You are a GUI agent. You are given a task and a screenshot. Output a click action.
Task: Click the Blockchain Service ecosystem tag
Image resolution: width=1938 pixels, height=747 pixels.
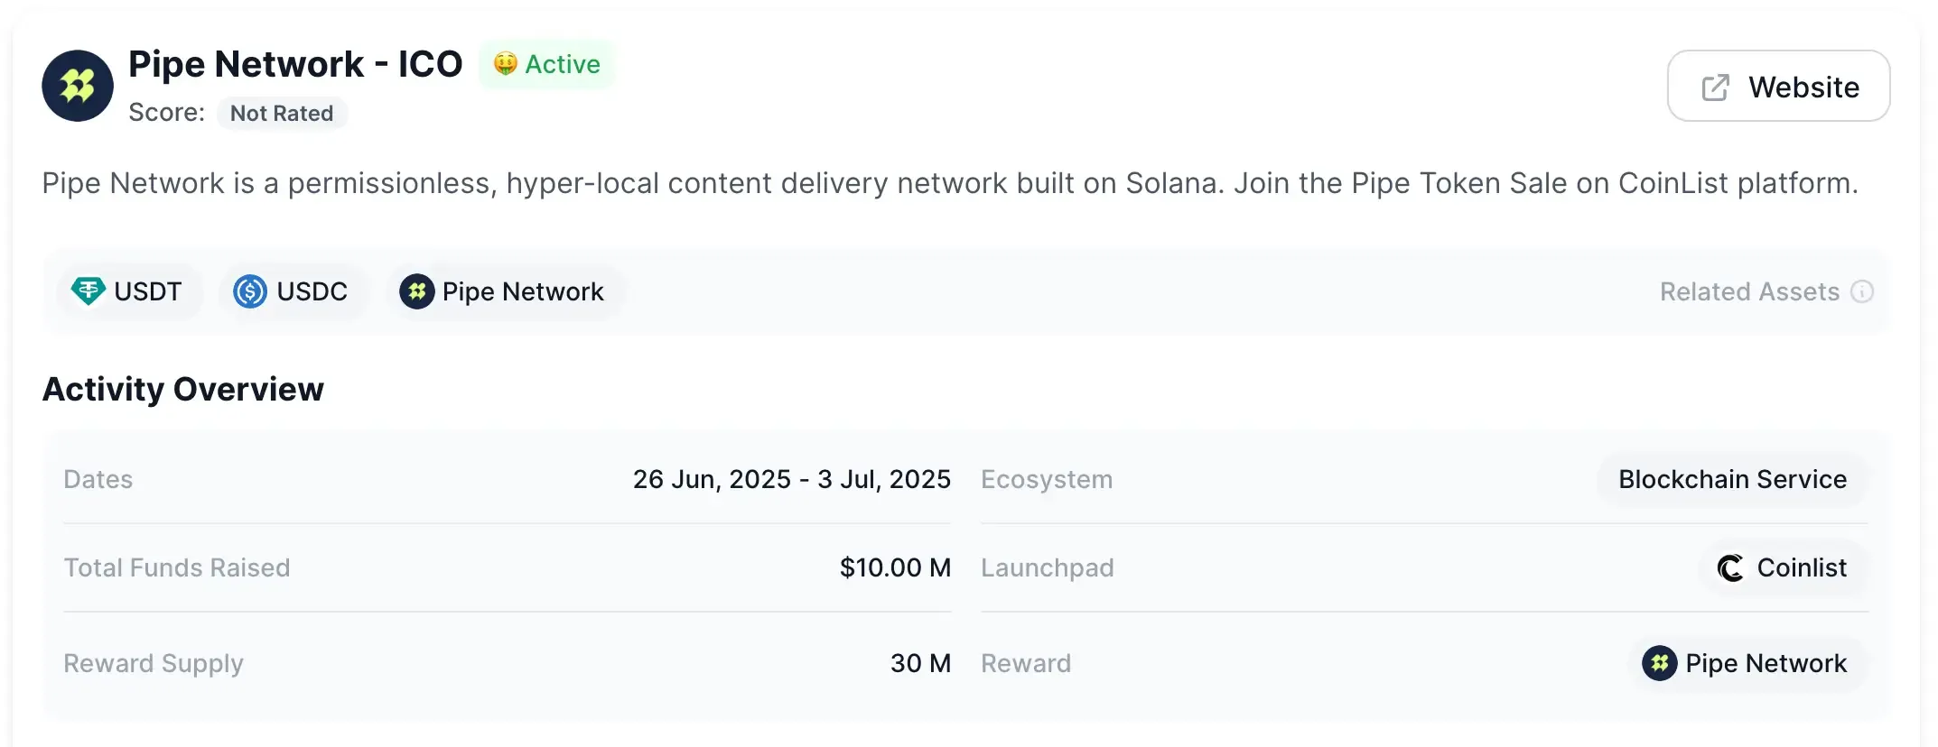tap(1731, 479)
